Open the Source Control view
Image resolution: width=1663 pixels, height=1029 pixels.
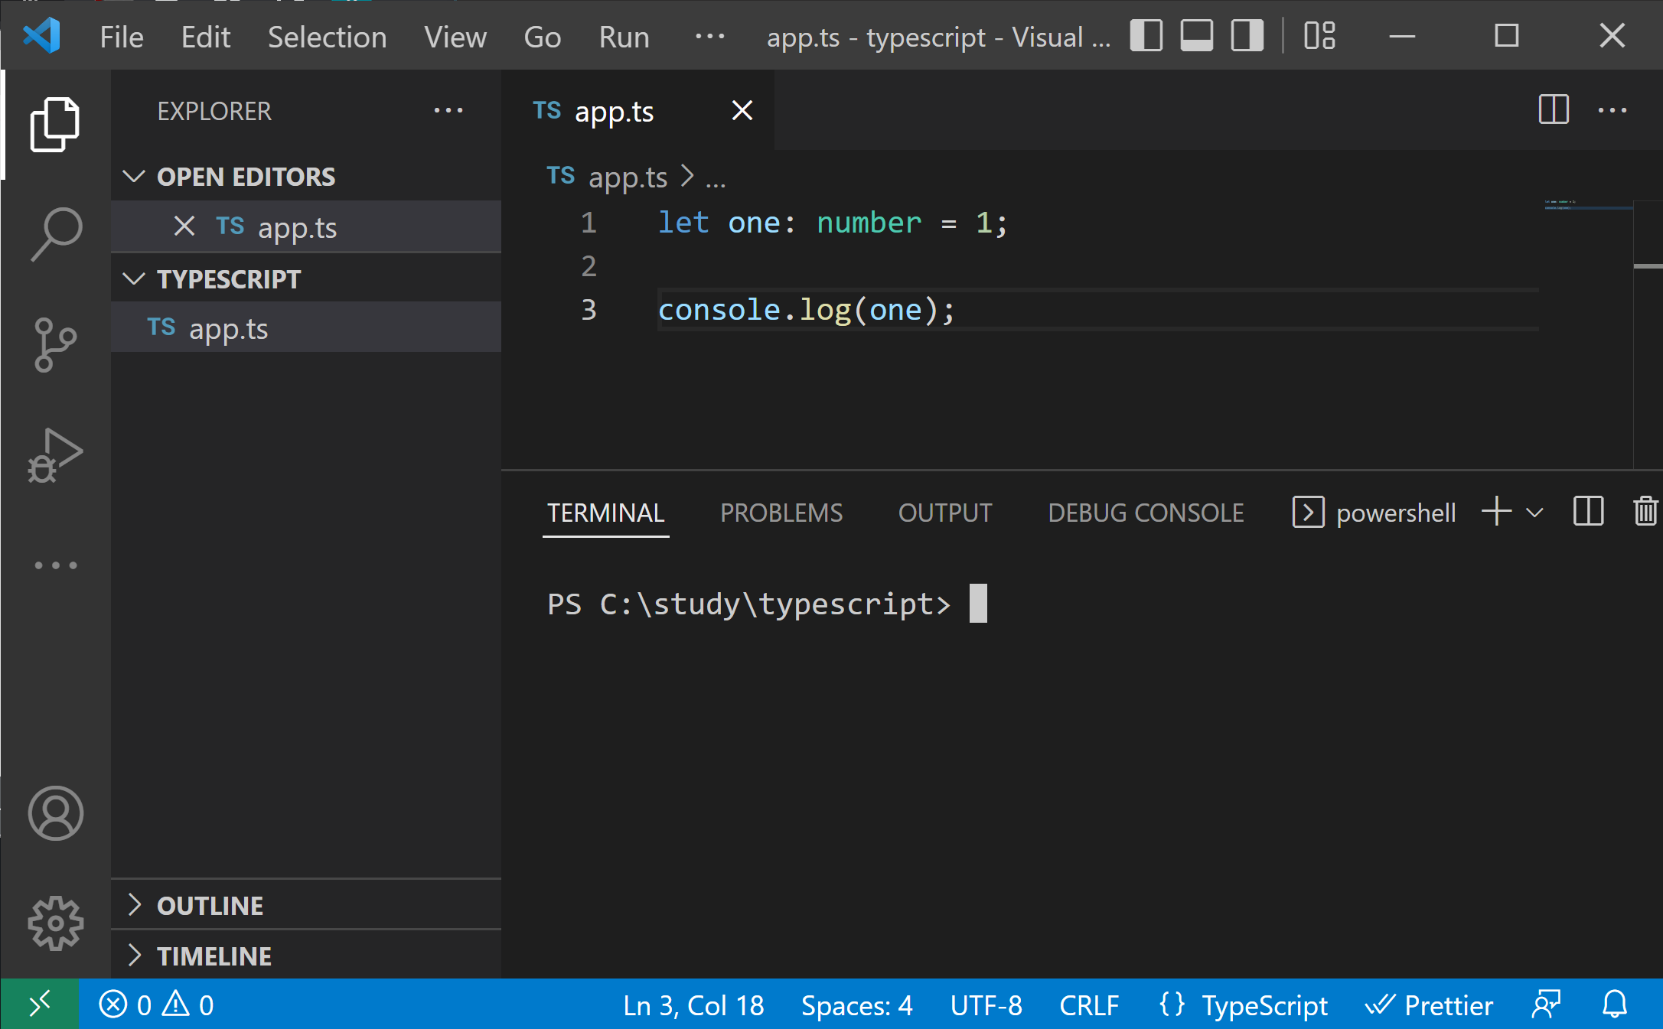coord(56,344)
